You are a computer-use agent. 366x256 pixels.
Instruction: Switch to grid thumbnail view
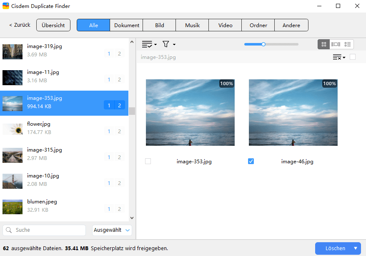coord(323,44)
